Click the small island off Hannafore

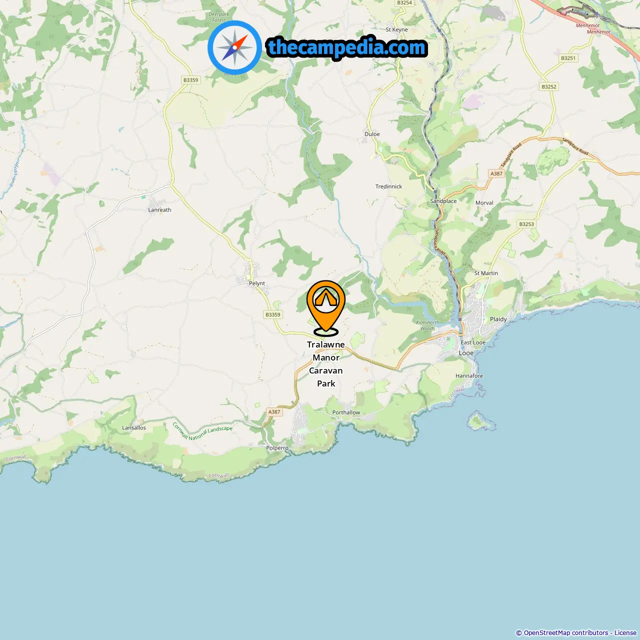click(480, 421)
